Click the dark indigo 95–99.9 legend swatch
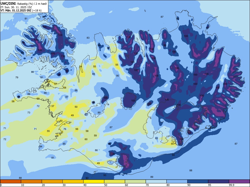The image size is (250, 187). (218, 182)
